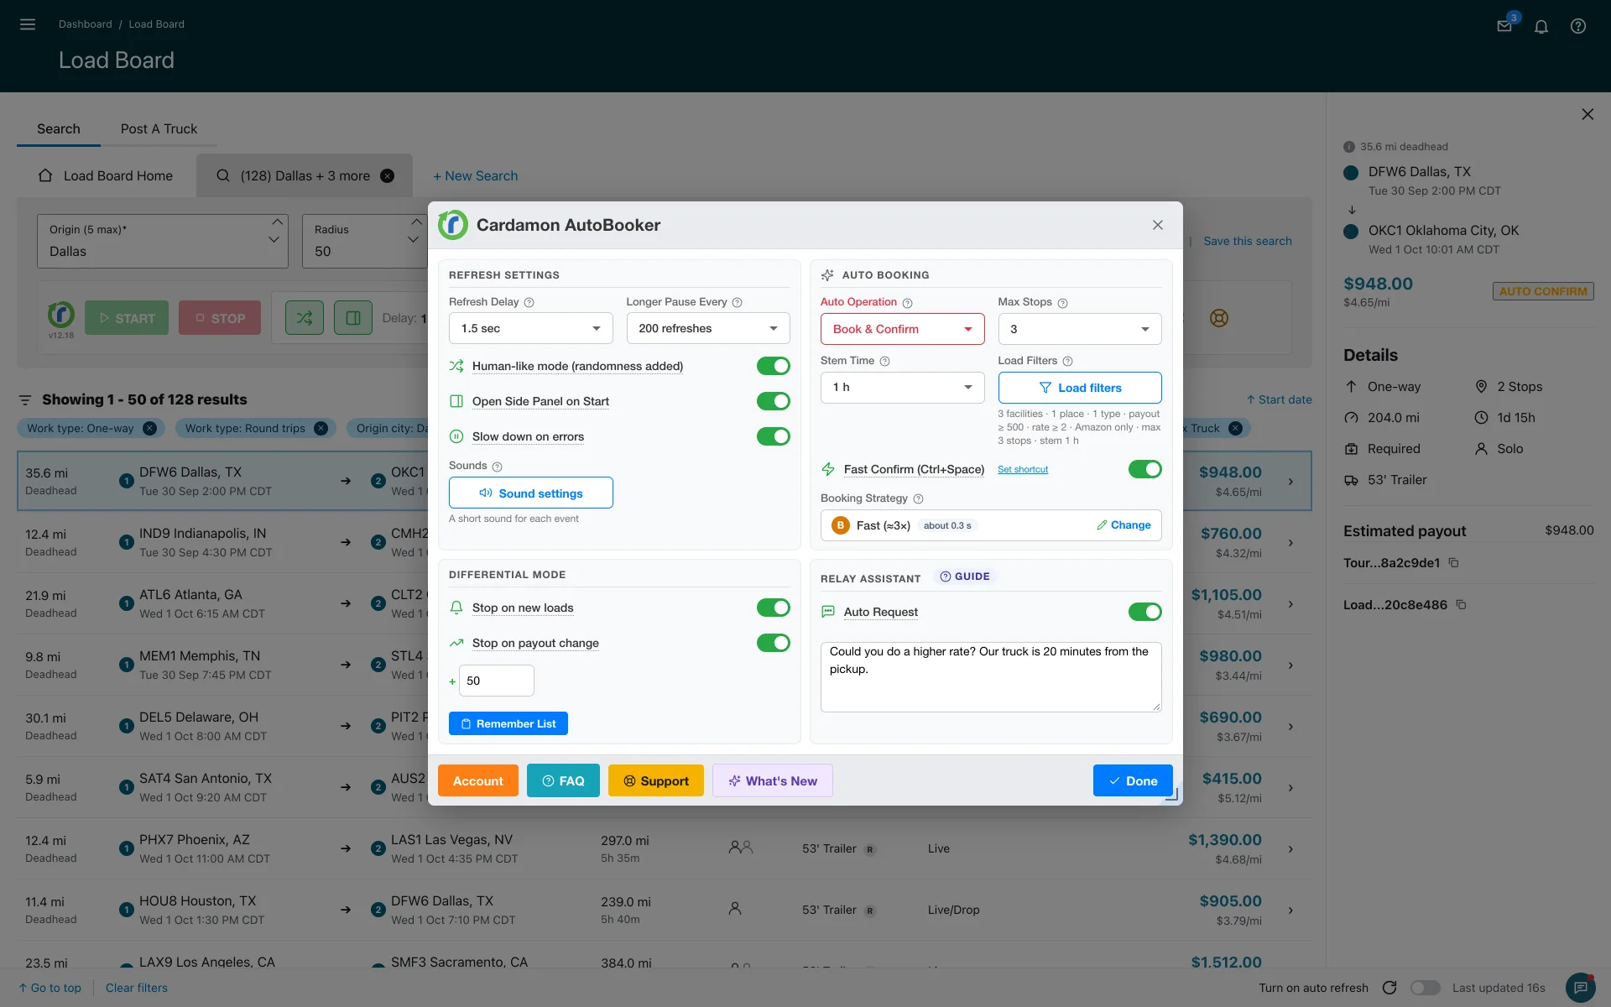Click the lifebuoy support icon
The width and height of the screenshot is (1611, 1007).
point(1219,318)
